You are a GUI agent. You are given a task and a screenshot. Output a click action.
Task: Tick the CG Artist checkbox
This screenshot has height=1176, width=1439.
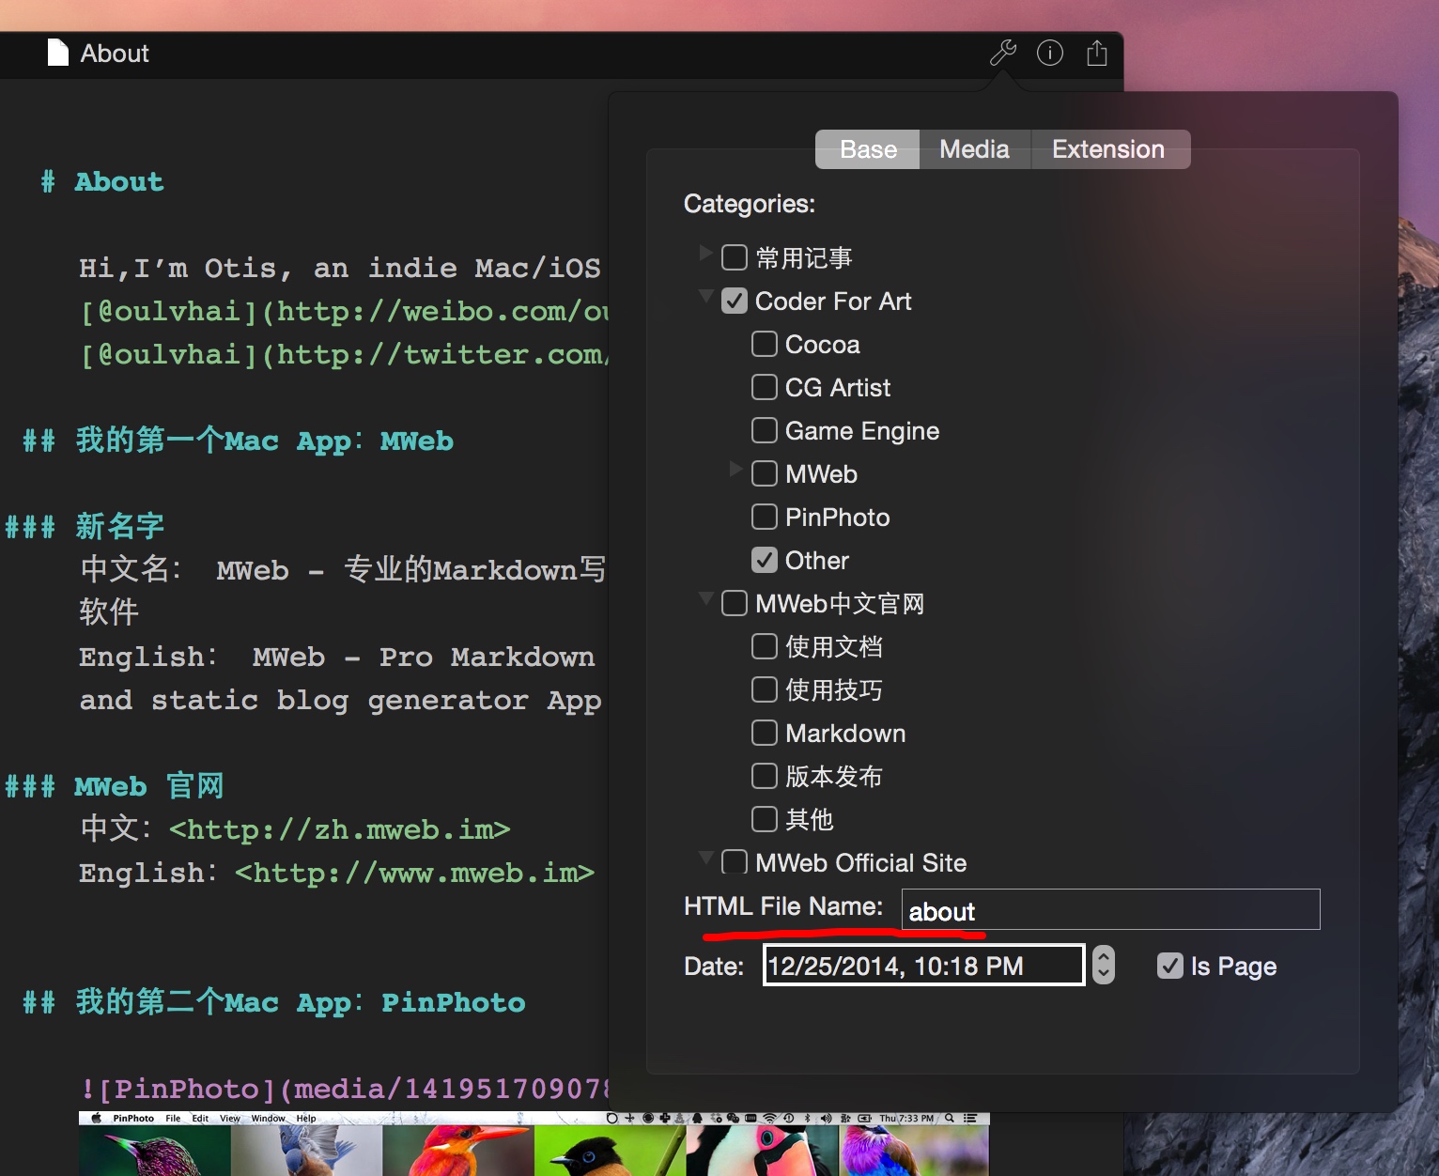click(x=765, y=387)
